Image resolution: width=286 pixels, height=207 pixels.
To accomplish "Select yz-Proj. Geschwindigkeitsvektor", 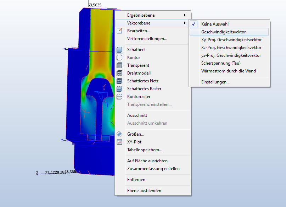I will point(229,55).
